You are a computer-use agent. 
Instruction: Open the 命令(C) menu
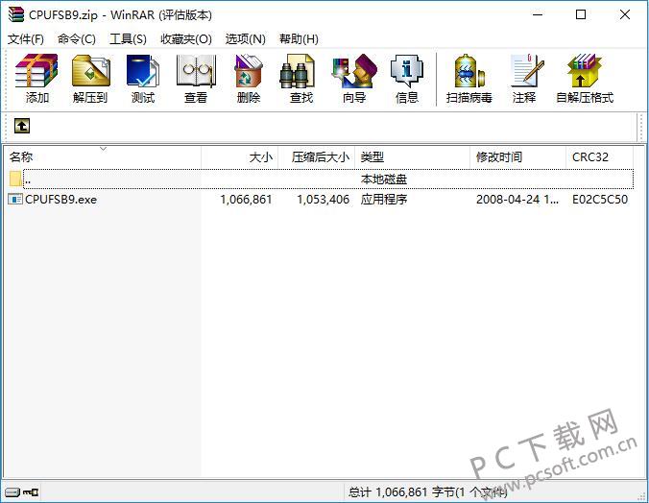coord(77,39)
